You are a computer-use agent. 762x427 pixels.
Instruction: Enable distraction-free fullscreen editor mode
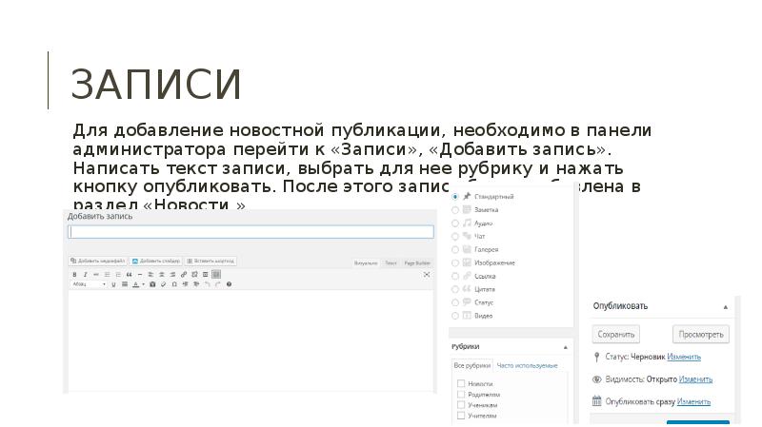pos(205,274)
